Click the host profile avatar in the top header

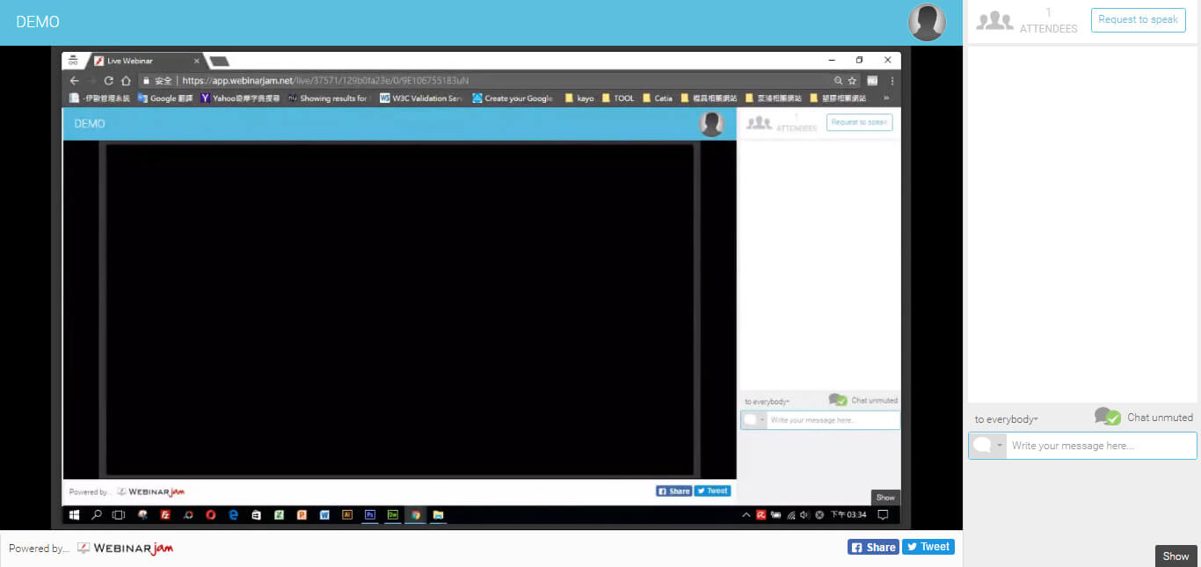[927, 22]
